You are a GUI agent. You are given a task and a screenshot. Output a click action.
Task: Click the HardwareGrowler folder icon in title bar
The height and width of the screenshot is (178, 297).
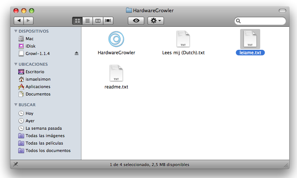[x=129, y=10]
